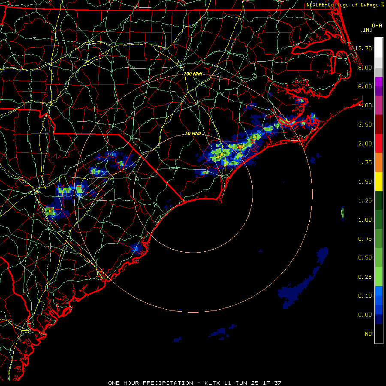This screenshot has height=386, width=386.
Task: Select the navy blue swatch beside 0.00
Action: (379, 320)
